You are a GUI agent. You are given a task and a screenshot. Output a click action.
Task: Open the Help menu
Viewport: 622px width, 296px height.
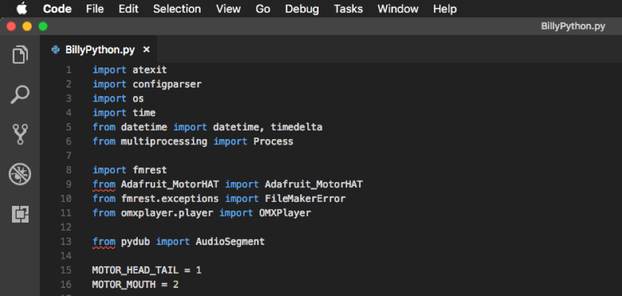tap(444, 9)
